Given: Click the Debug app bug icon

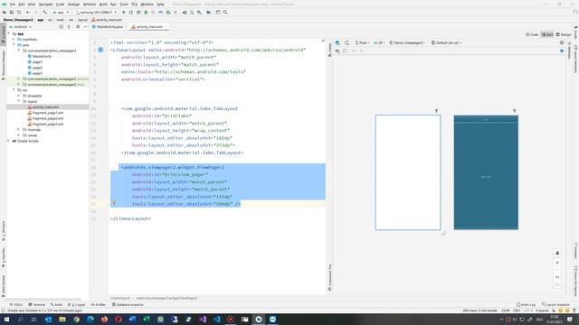Looking at the screenshot, I should pyautogui.click(x=146, y=12).
